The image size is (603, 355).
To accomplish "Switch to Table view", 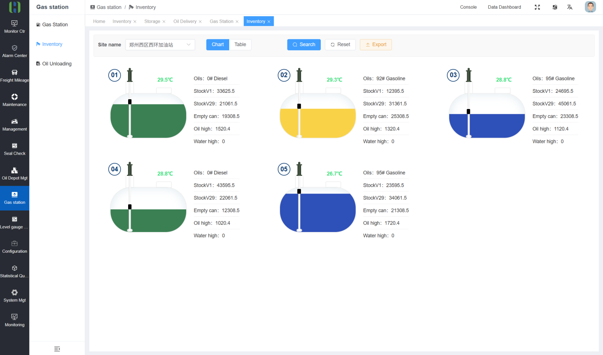I will (240, 45).
